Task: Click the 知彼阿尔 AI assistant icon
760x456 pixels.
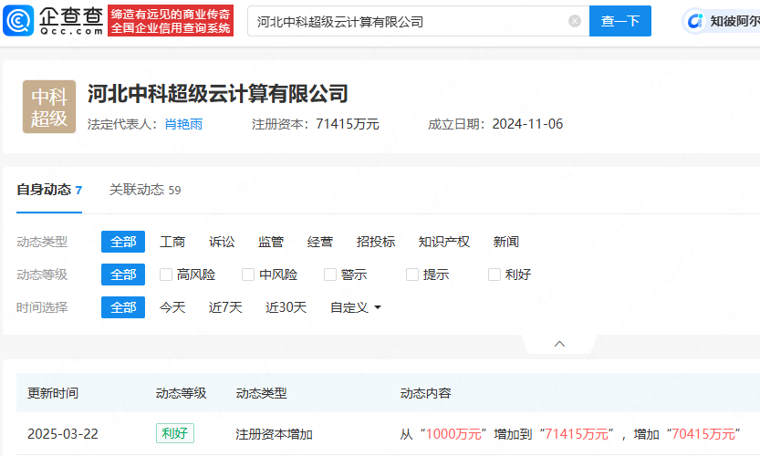Action: tap(695, 21)
